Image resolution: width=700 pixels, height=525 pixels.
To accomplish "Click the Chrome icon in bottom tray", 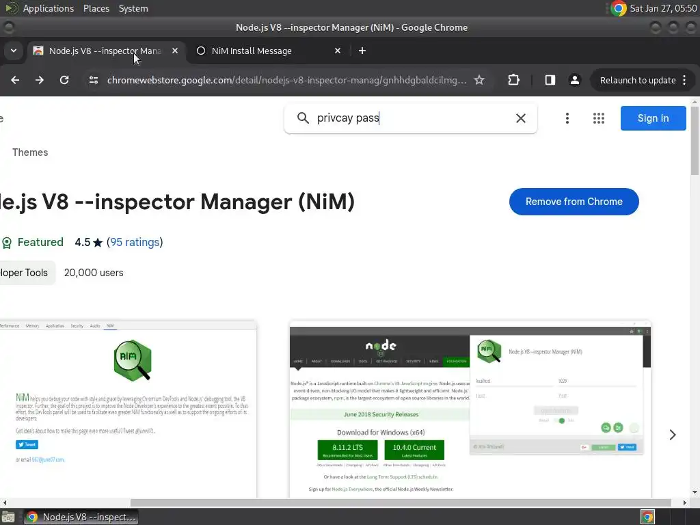I will pyautogui.click(x=647, y=517).
